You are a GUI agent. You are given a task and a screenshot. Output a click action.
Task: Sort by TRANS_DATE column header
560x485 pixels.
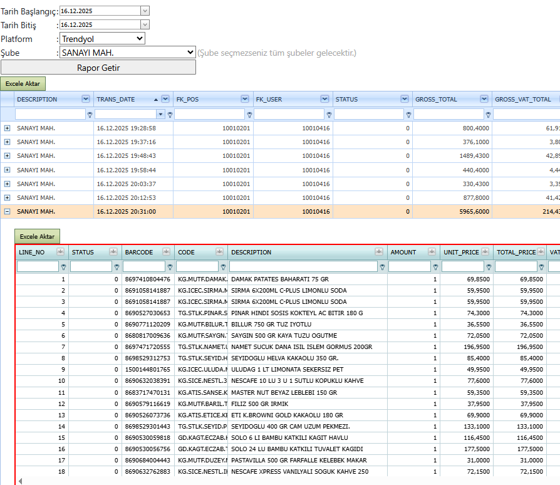116,99
